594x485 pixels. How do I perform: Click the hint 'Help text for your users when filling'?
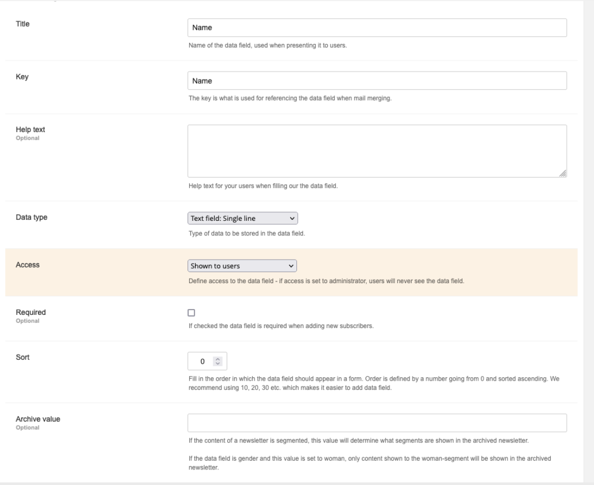coord(264,186)
